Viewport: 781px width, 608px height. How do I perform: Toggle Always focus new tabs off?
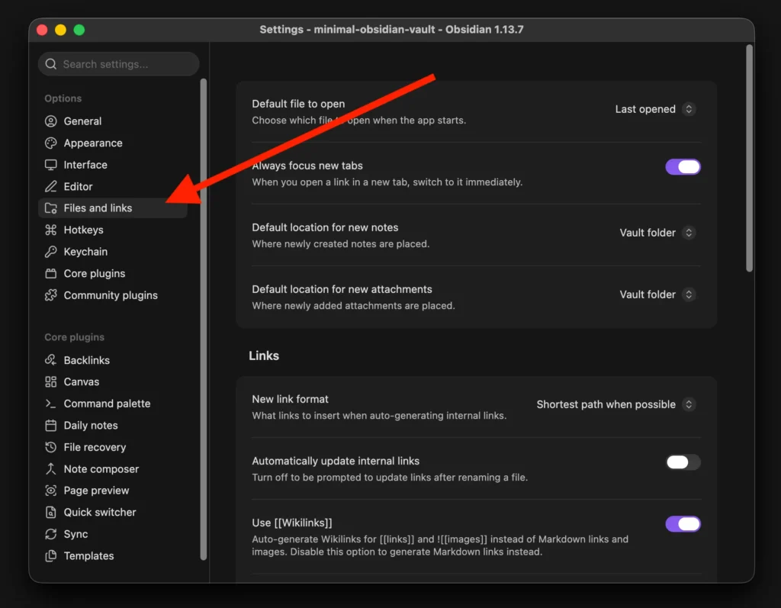pyautogui.click(x=683, y=167)
